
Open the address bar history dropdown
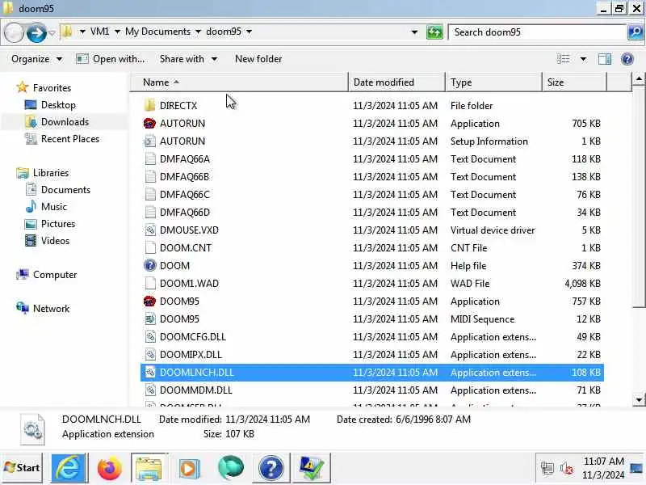[x=414, y=32]
